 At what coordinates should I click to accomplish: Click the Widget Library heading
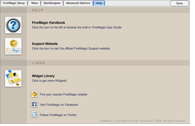(43, 76)
